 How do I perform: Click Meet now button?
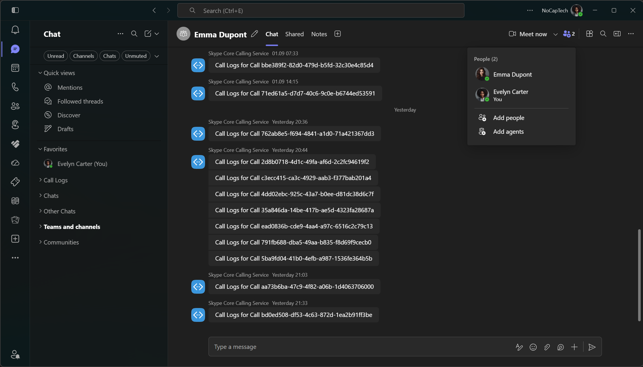tap(528, 34)
